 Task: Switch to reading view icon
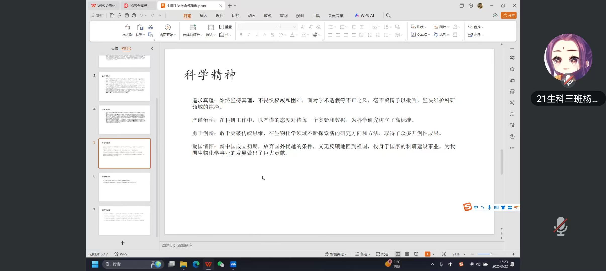pos(416,254)
